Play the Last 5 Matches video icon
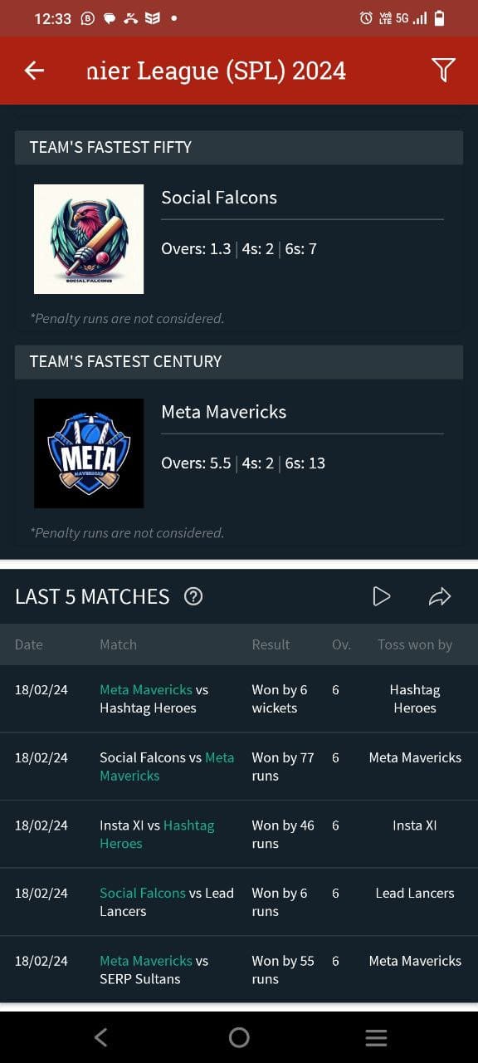 (381, 596)
